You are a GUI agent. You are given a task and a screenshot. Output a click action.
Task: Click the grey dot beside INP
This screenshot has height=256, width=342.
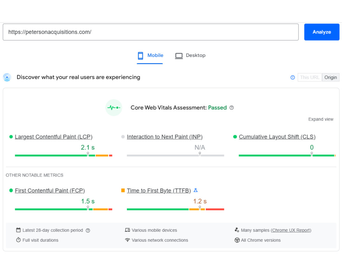[x=123, y=137]
